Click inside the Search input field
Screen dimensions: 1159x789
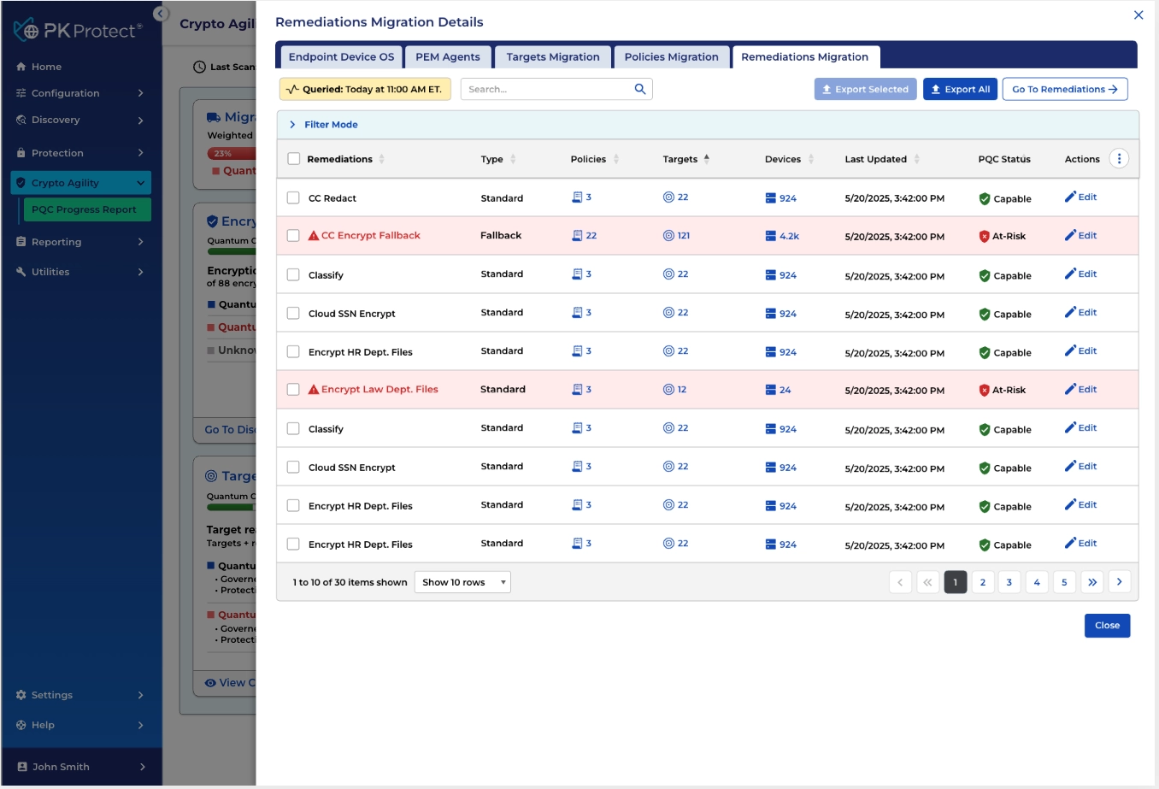[x=547, y=89]
